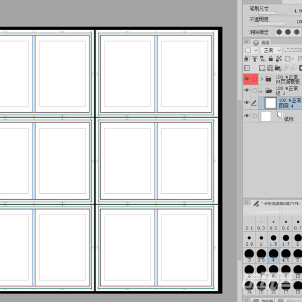Image resolution: width=302 pixels, height=302 pixels.
Task: Select the B4页面模板 folder icon
Action: [268, 79]
